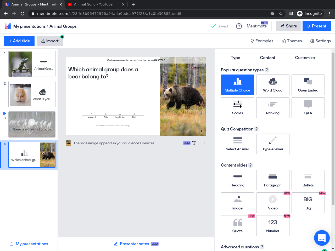Open the Customize tab
This screenshot has height=251, width=335.
click(x=305, y=58)
